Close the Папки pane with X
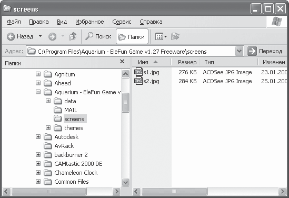This screenshot has width=289, height=198. [122, 62]
